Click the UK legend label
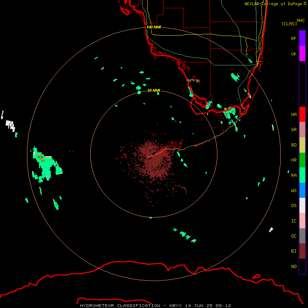308x308 pixels. (x=294, y=54)
